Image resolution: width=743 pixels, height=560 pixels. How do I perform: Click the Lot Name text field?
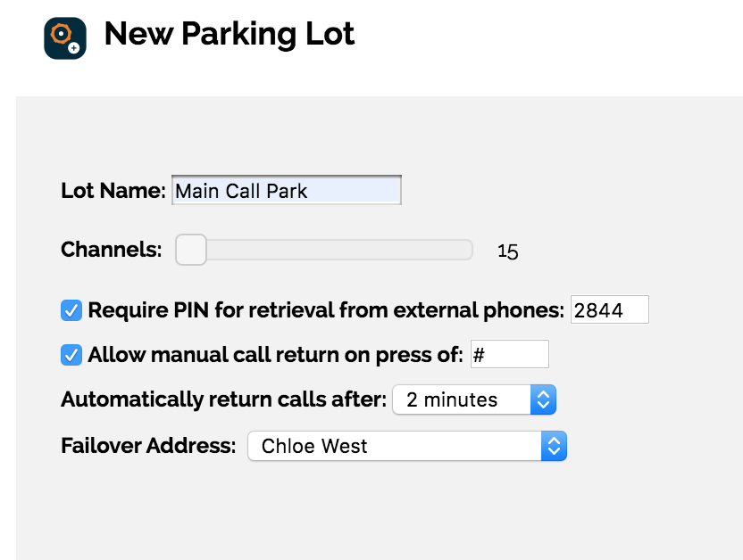(x=286, y=190)
